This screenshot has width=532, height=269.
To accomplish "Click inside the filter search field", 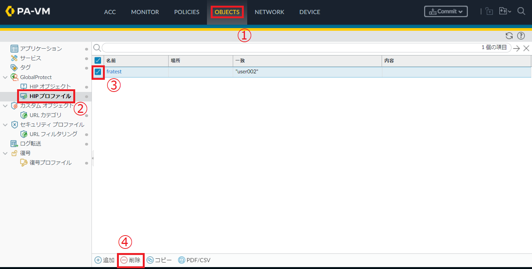I will click(306, 48).
